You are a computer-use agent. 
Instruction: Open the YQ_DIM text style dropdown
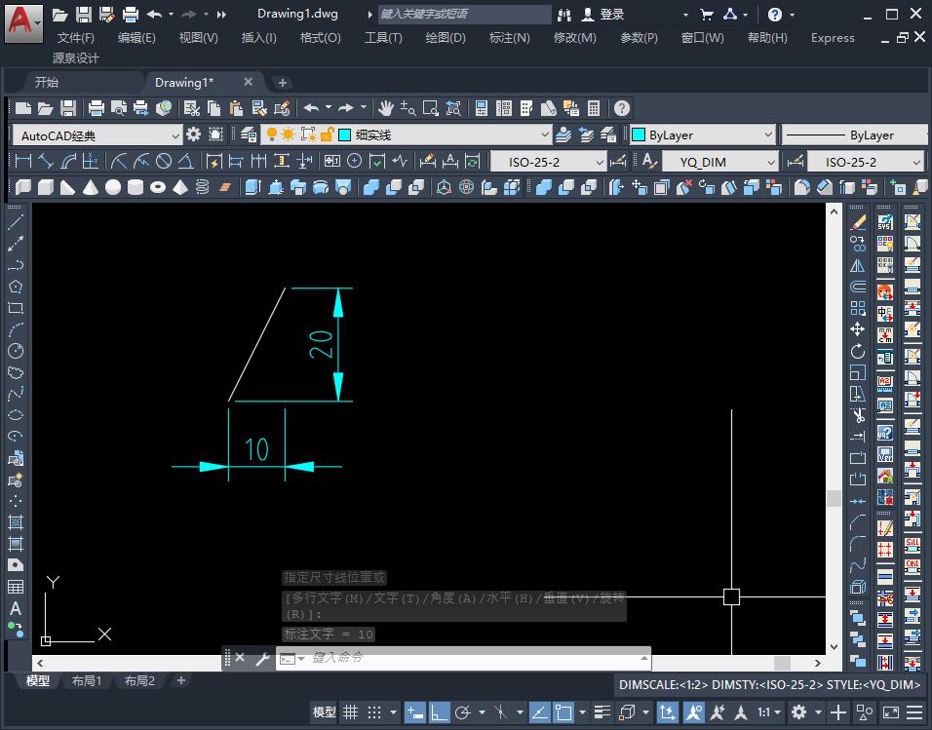tap(770, 162)
